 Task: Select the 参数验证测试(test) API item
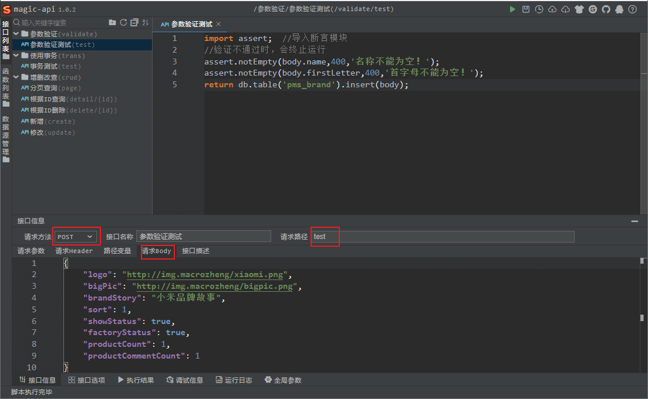(82, 45)
